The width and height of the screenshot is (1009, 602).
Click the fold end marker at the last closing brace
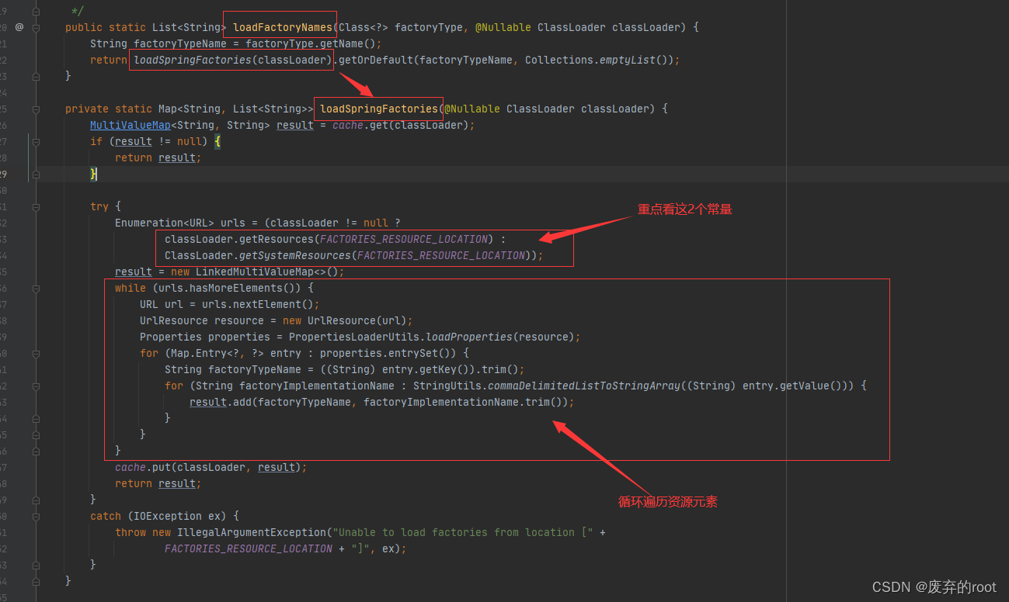coord(36,581)
